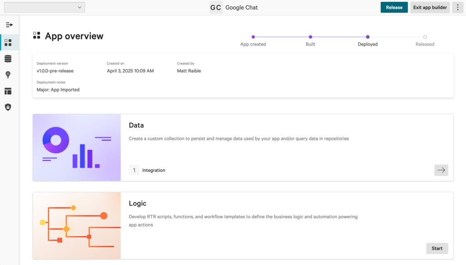
Task: Click the Google Chat app title
Action: (241, 7)
